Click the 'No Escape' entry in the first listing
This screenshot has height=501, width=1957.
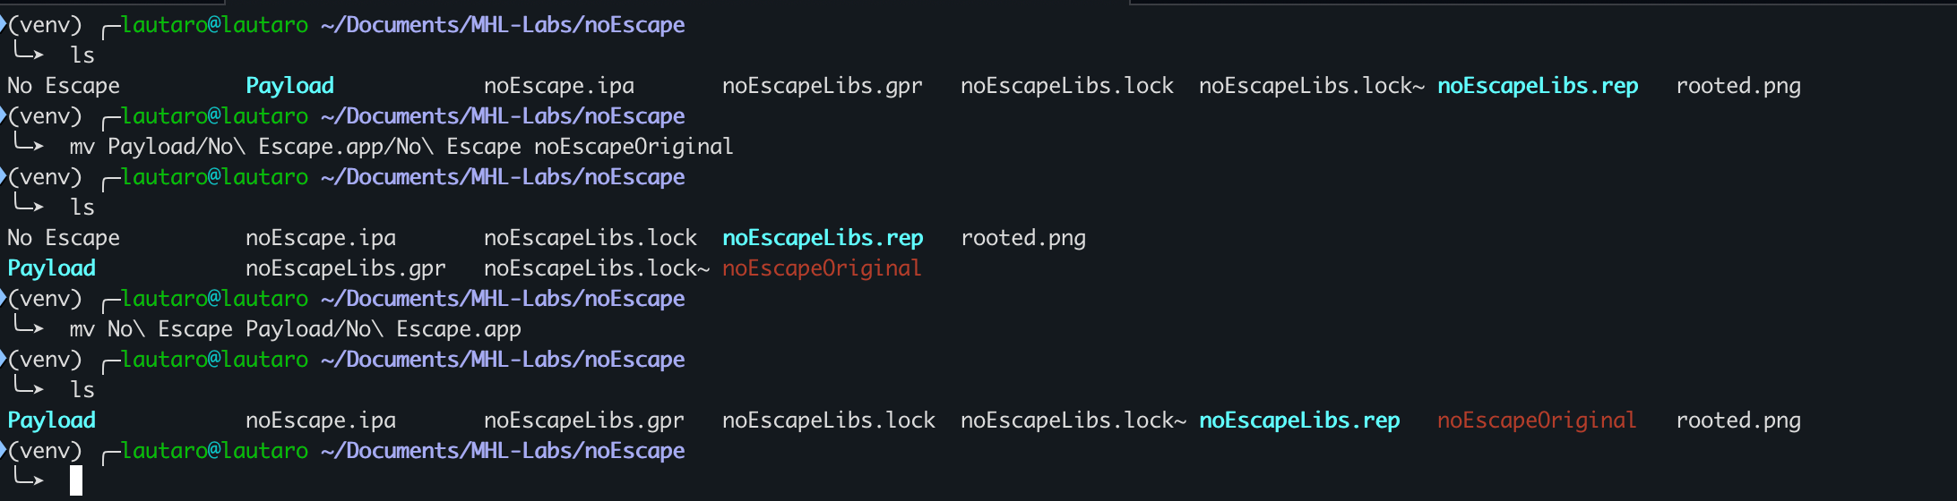point(64,86)
